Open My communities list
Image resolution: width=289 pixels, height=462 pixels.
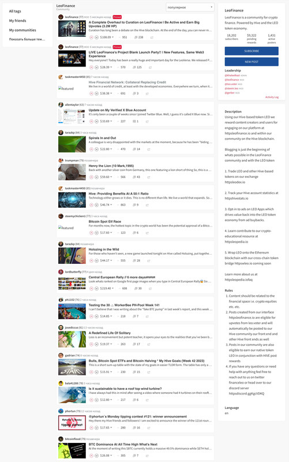click(22, 30)
